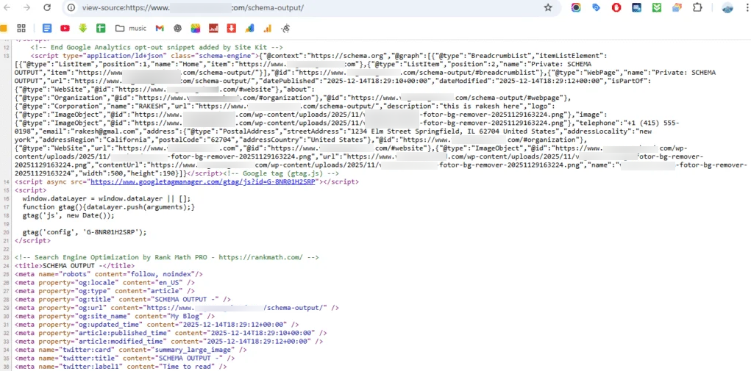
Task: Open the ChatGPT bookmark
Action: point(178,28)
